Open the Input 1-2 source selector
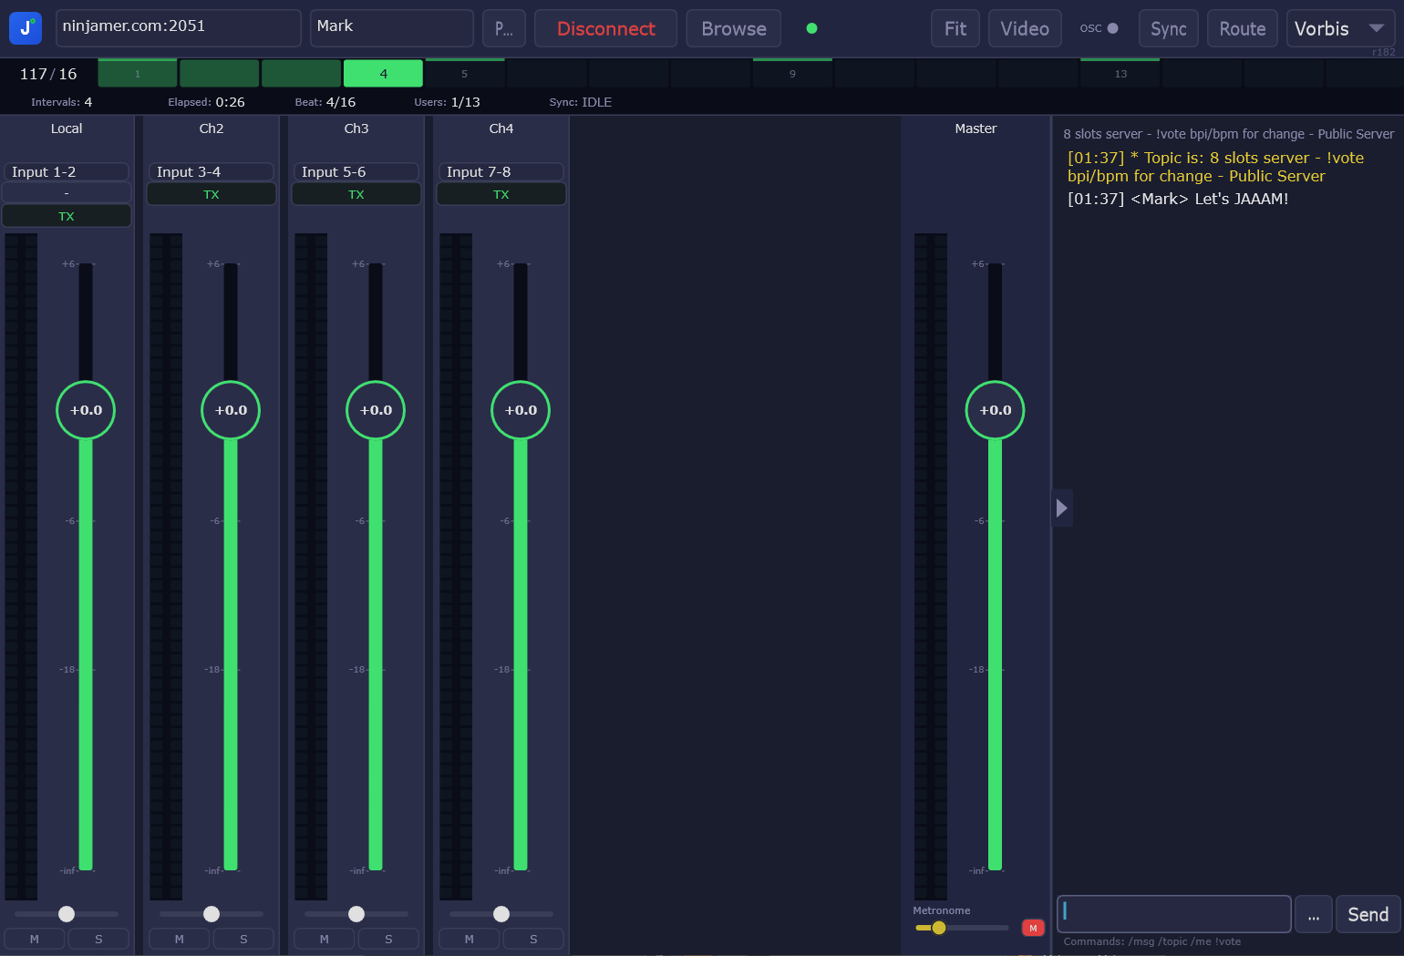Viewport: 1404px width, 956px height. coord(67,171)
